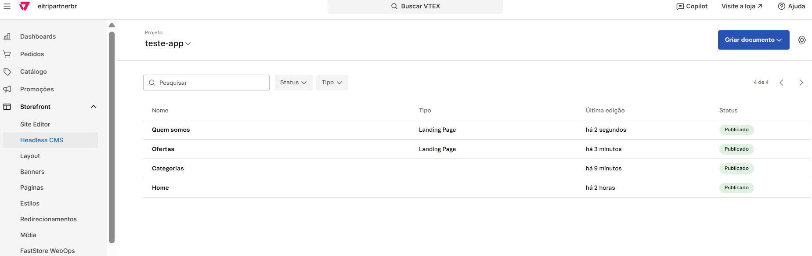This screenshot has width=812, height=256.
Task: Click the VTEX logo icon
Action: (x=25, y=6)
